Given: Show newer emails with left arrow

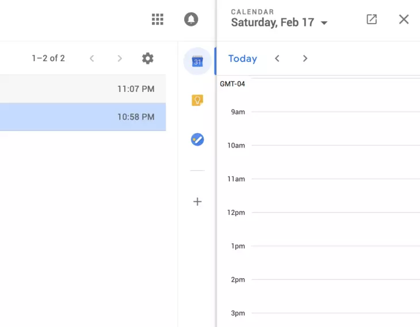Looking at the screenshot, I should coord(91,58).
